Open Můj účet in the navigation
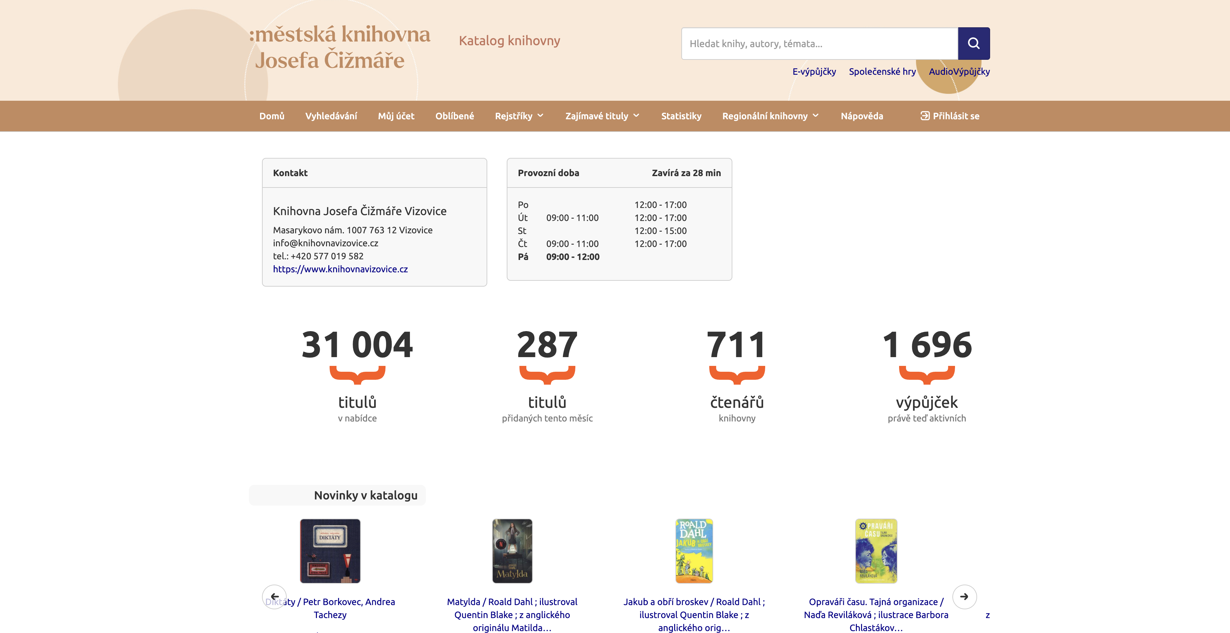 click(396, 116)
